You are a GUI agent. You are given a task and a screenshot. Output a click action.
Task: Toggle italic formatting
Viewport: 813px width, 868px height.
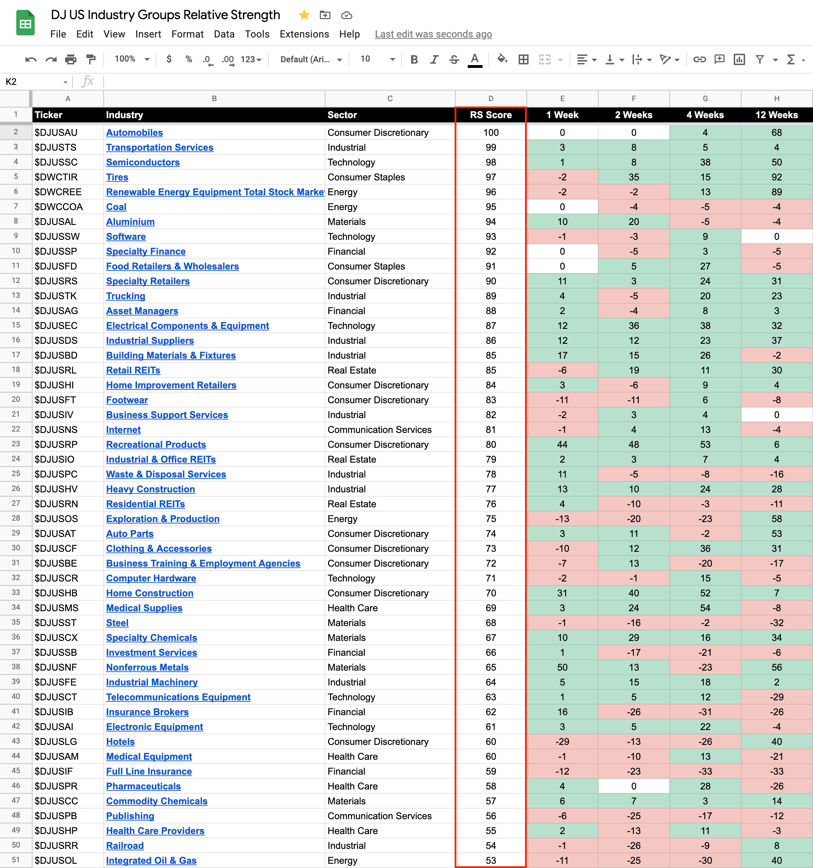point(434,59)
